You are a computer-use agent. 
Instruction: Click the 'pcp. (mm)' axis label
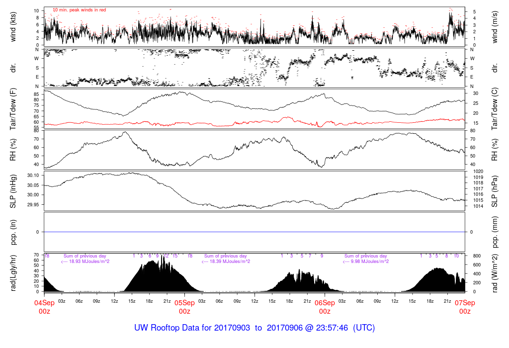pyautogui.click(x=495, y=232)
